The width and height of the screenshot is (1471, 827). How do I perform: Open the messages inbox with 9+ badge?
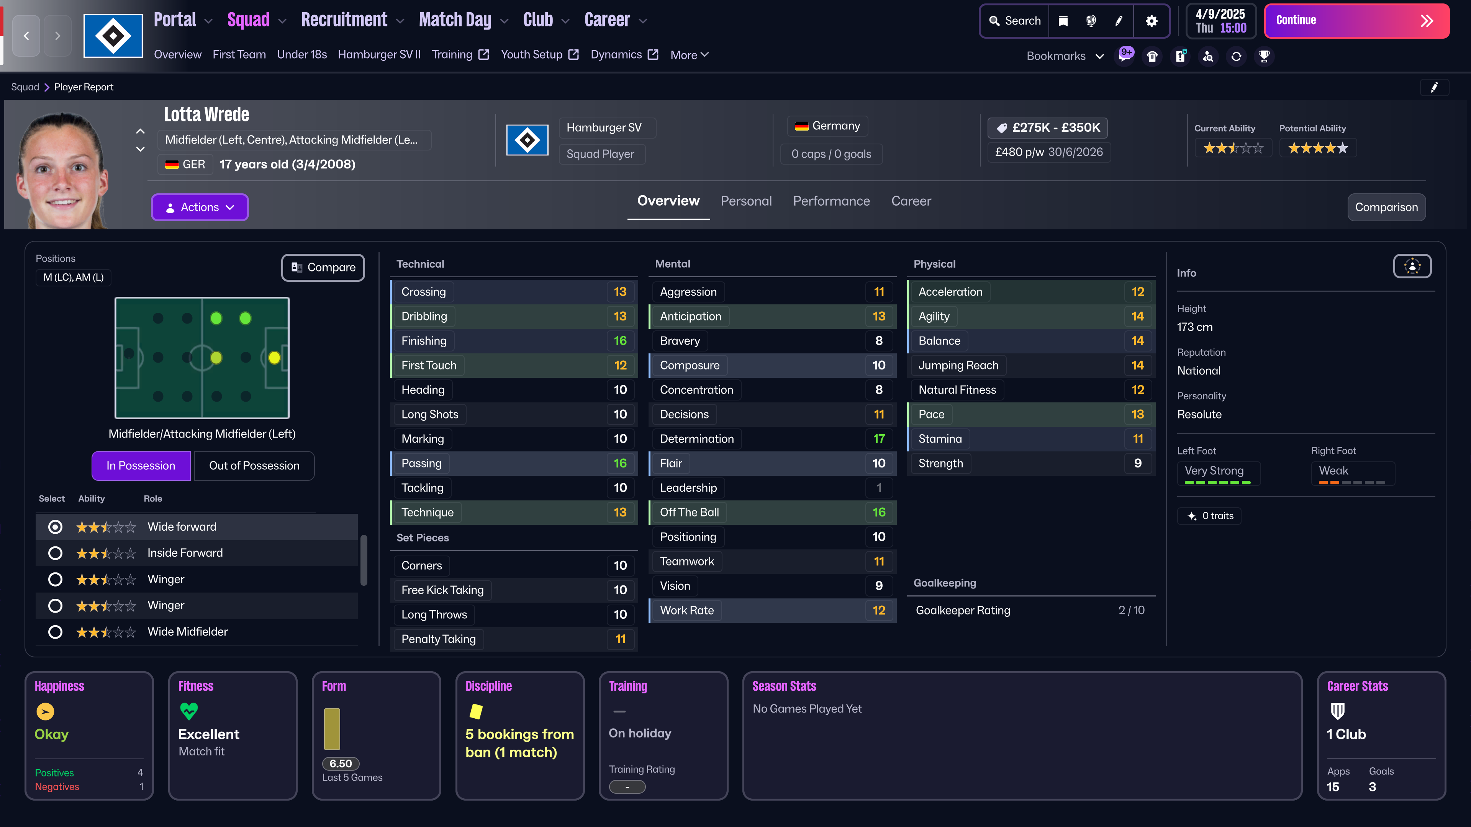pyautogui.click(x=1124, y=56)
